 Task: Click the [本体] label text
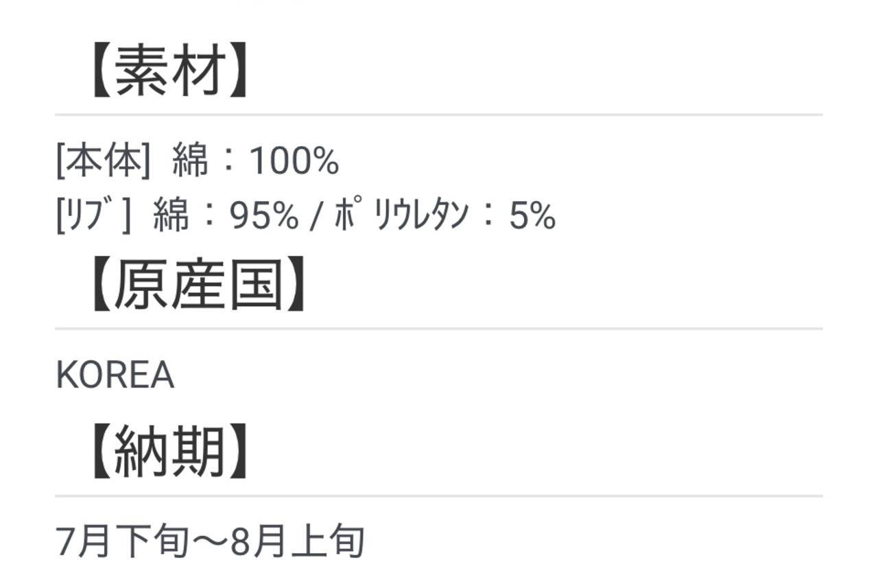pos(103,162)
